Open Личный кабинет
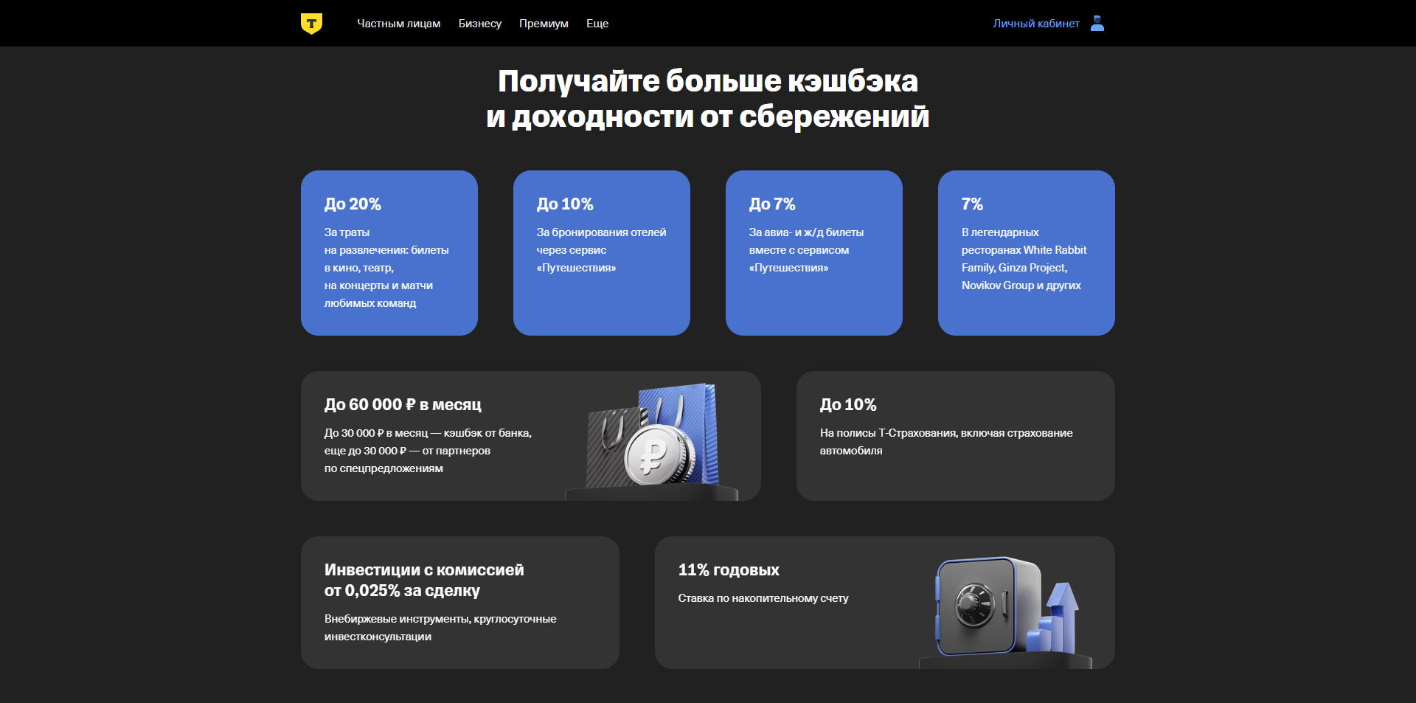Image resolution: width=1416 pixels, height=703 pixels. pos(1035,23)
